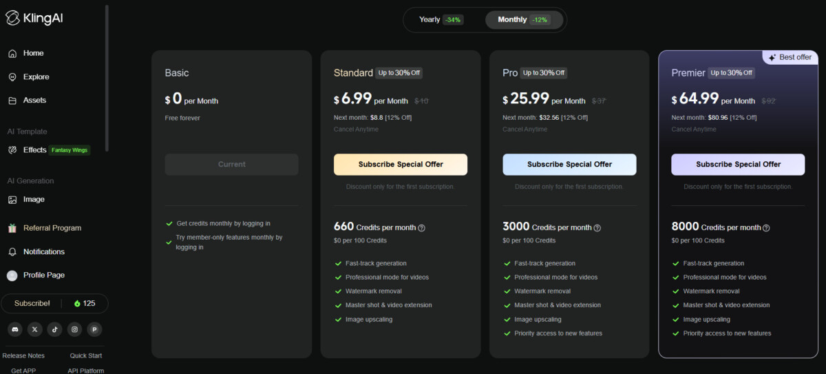Open the Instagram social icon
This screenshot has width=826, height=374.
pos(74,329)
